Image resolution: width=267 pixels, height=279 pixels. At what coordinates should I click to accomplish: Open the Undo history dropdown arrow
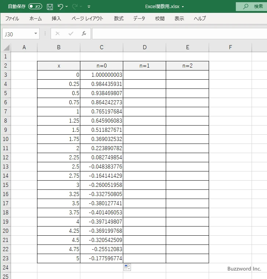point(66,7)
